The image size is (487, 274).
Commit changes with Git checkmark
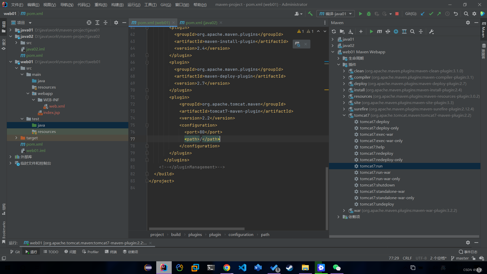point(431,14)
